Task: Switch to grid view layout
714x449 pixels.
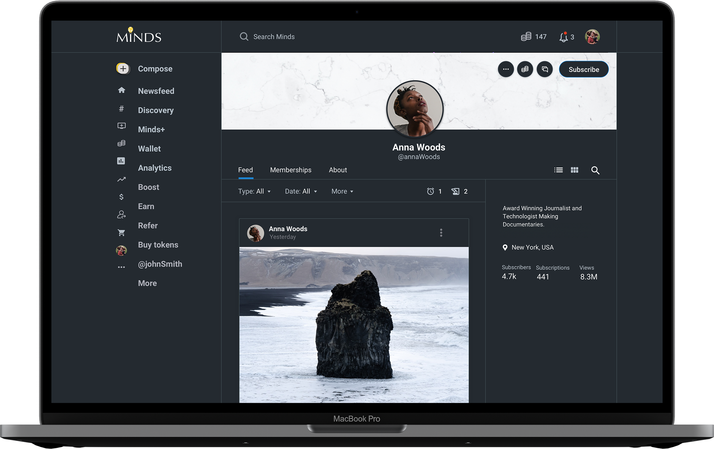Action: tap(574, 170)
